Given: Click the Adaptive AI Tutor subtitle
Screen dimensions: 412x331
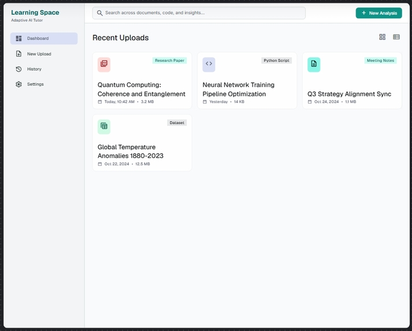Looking at the screenshot, I should pyautogui.click(x=27, y=20).
